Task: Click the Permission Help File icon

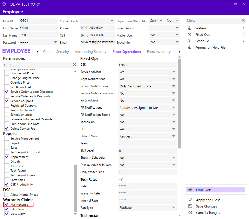Action: point(189,47)
